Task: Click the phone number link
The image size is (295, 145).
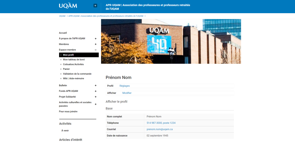Action: tap(161, 123)
